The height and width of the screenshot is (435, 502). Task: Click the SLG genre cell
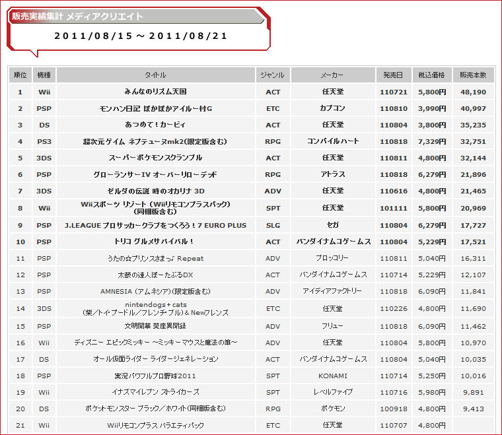point(273,226)
